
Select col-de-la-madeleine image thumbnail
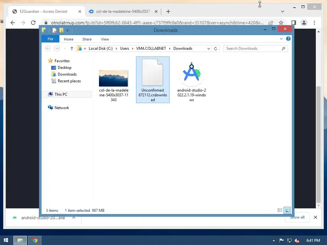tap(113, 78)
